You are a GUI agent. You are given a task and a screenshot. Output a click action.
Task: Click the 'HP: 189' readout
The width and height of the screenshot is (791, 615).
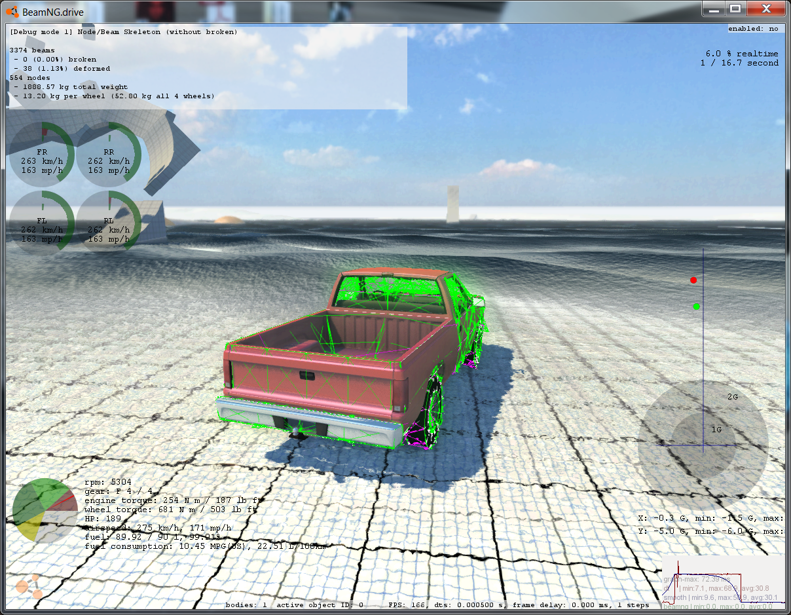pyautogui.click(x=104, y=519)
